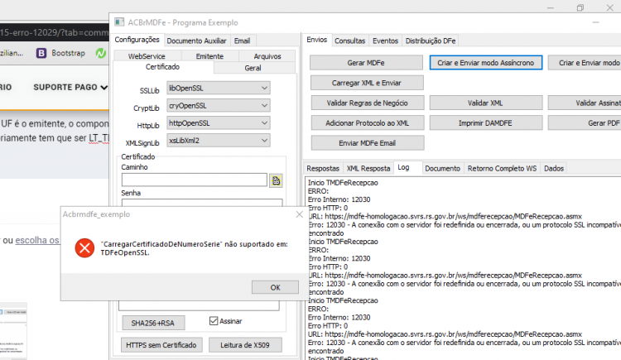The width and height of the screenshot is (621, 360).
Task: Focus the Caminho certificate path field
Action: [195, 180]
